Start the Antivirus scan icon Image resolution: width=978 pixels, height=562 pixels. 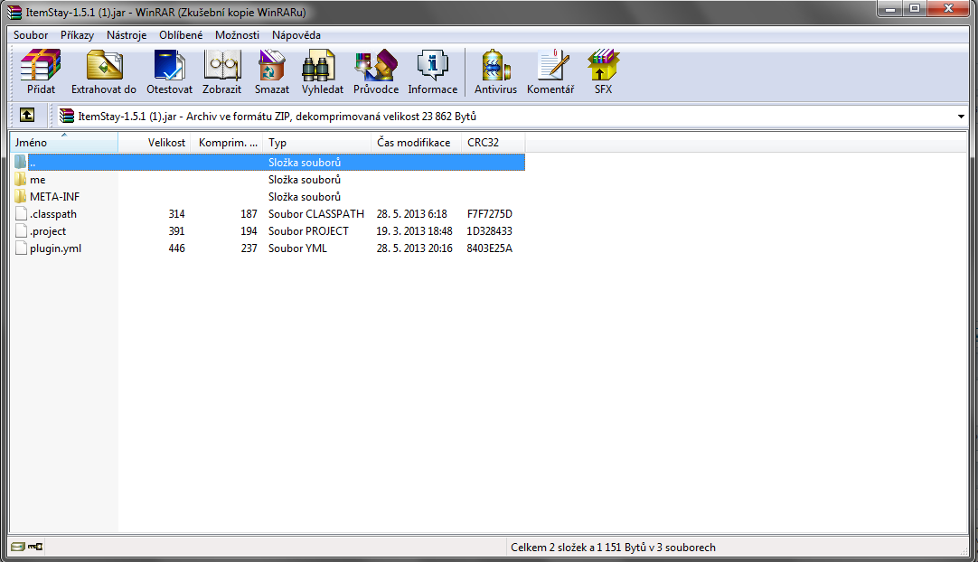pyautogui.click(x=496, y=65)
